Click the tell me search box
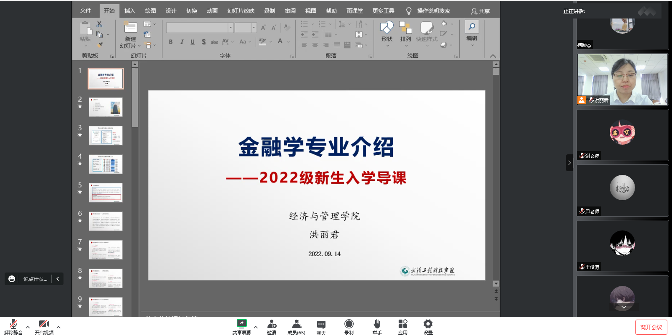This screenshot has height=336, width=672. pos(433,11)
